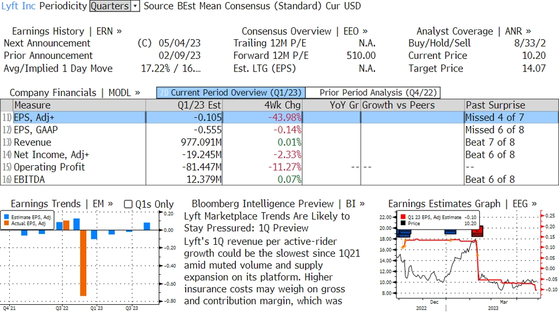
Task: Click Beat 7 of 8 surprise cell
Action: tap(490, 142)
